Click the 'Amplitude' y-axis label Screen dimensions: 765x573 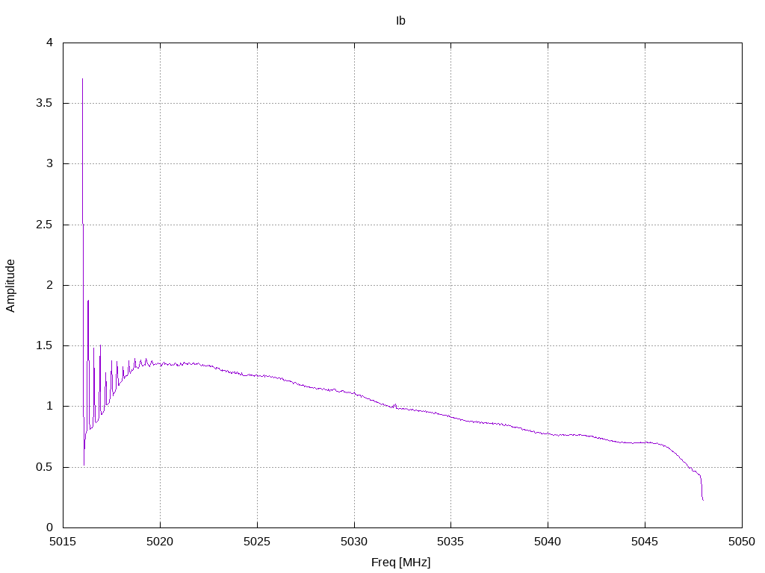coord(10,286)
